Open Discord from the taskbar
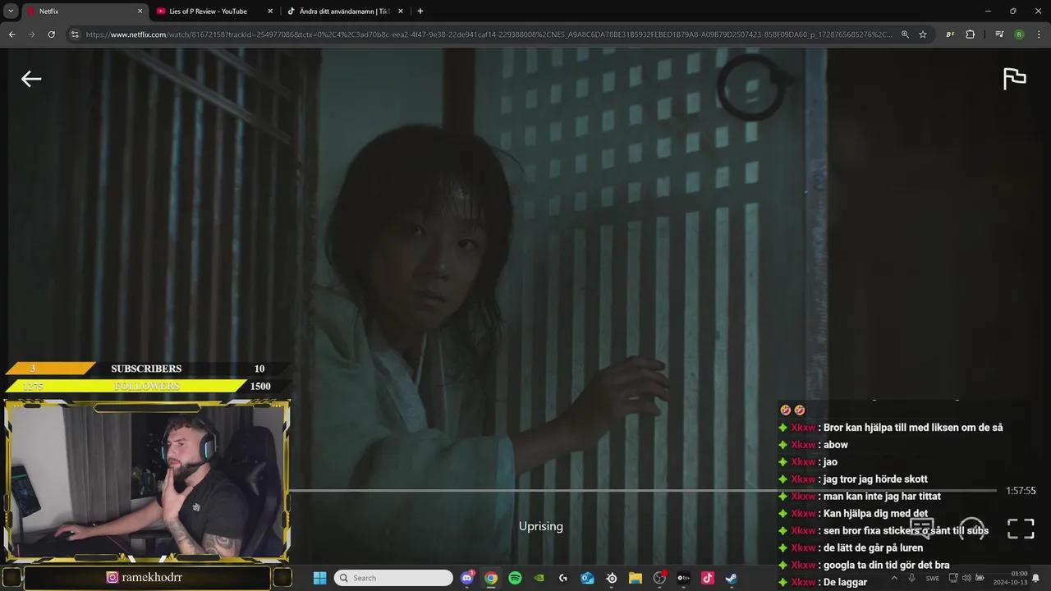The image size is (1051, 591). [467, 578]
